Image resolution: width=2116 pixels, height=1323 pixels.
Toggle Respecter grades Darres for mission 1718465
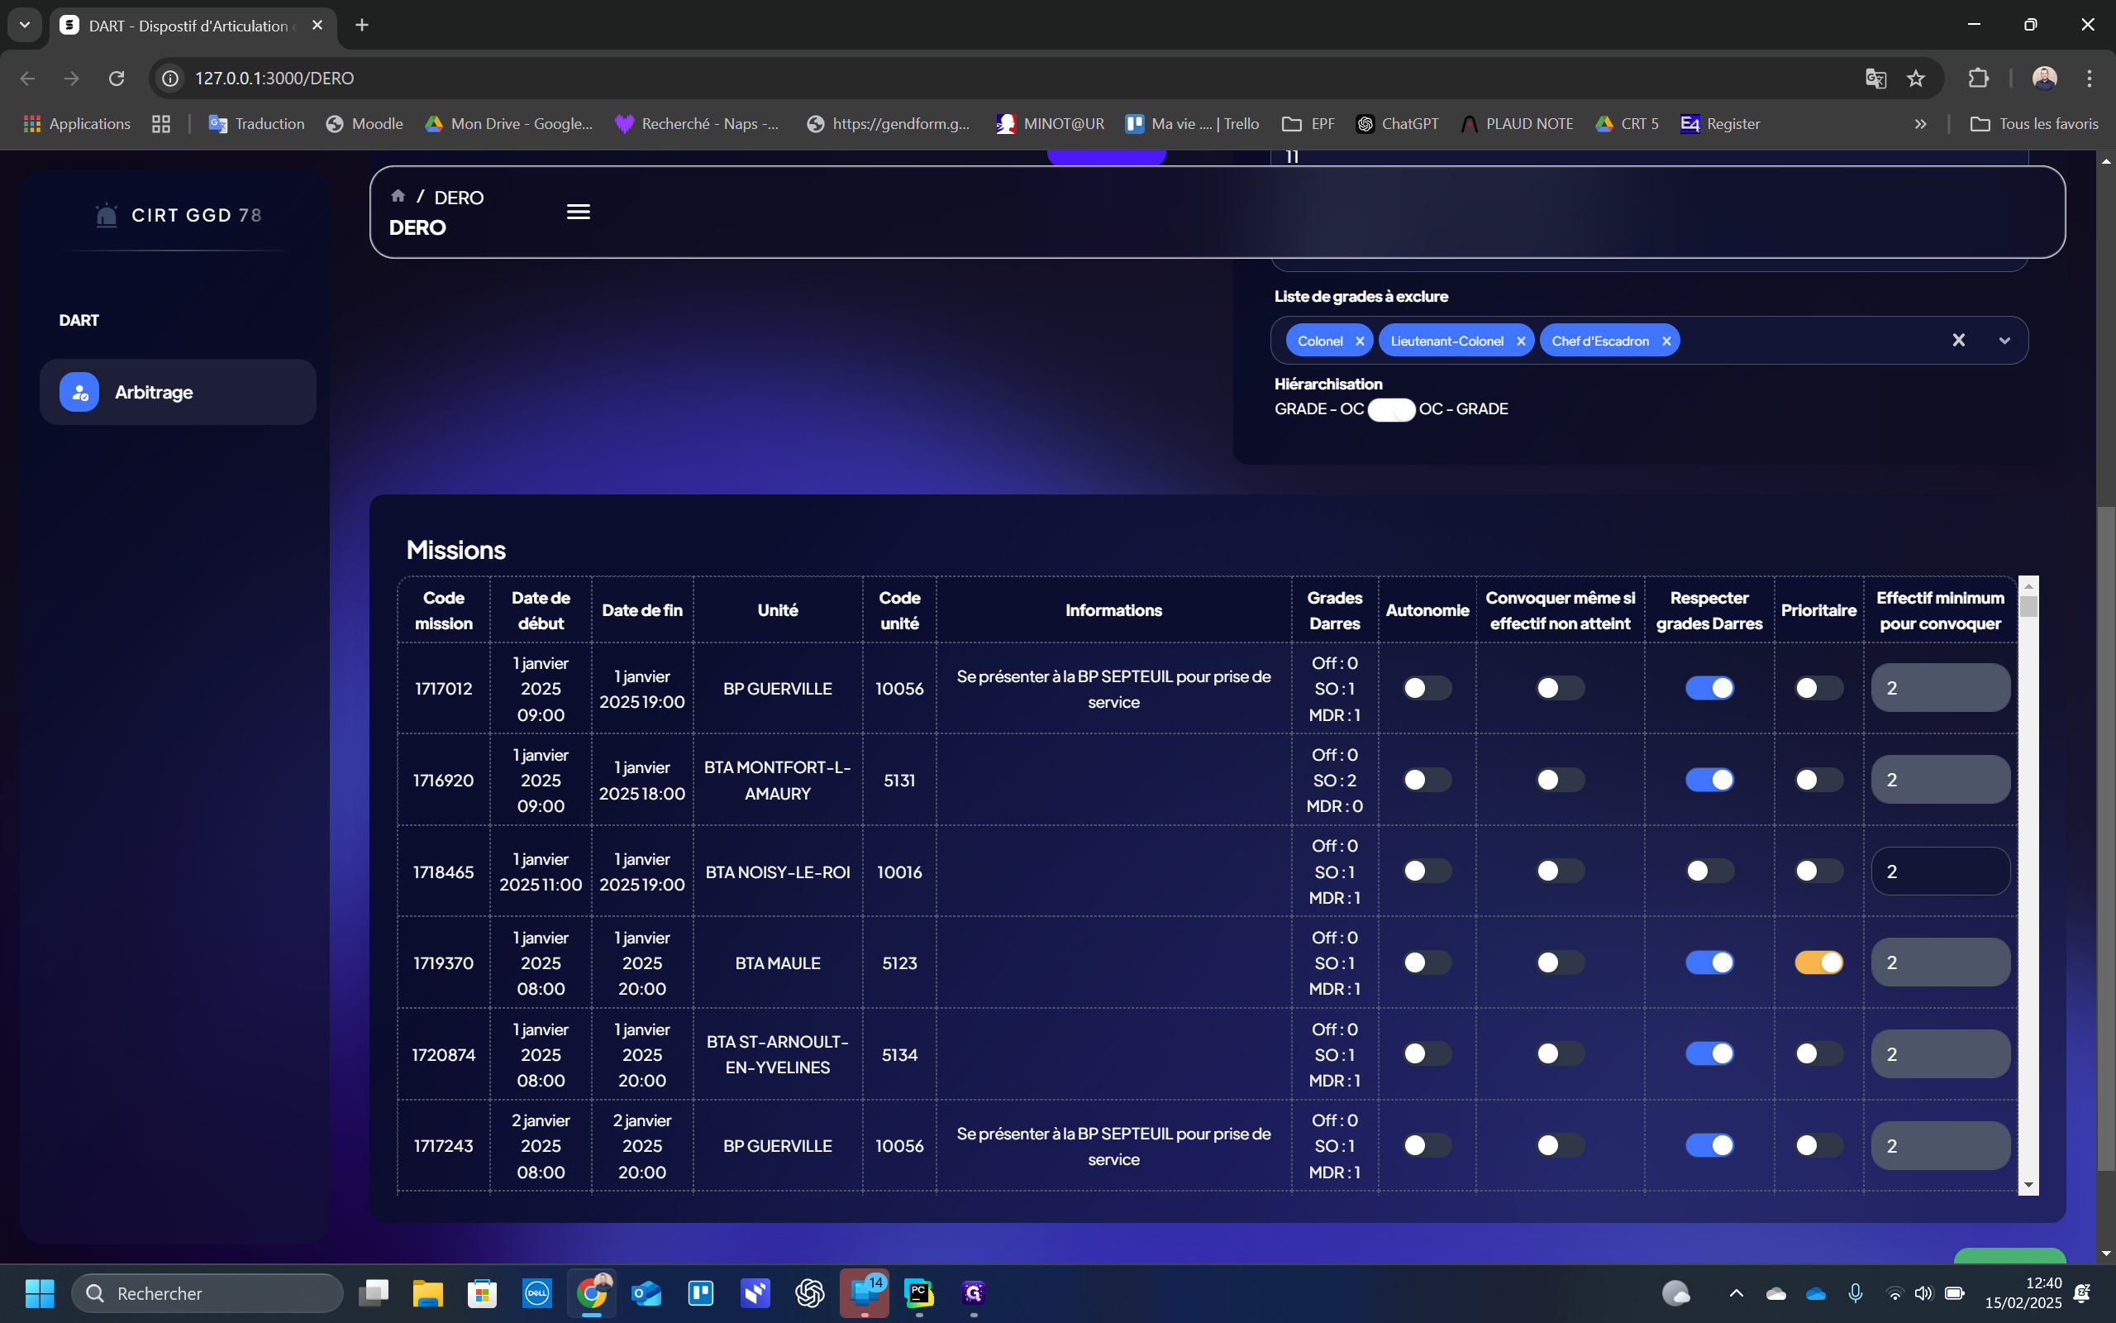click(1709, 871)
